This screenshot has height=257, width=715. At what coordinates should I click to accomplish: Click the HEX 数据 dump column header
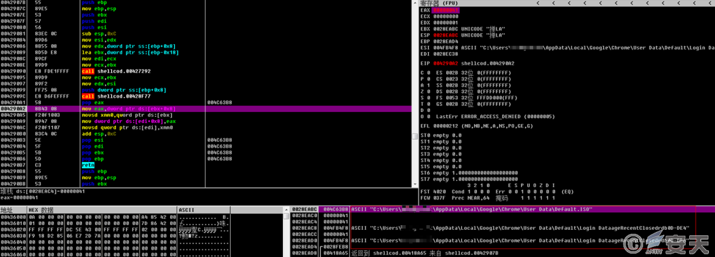[x=102, y=210]
